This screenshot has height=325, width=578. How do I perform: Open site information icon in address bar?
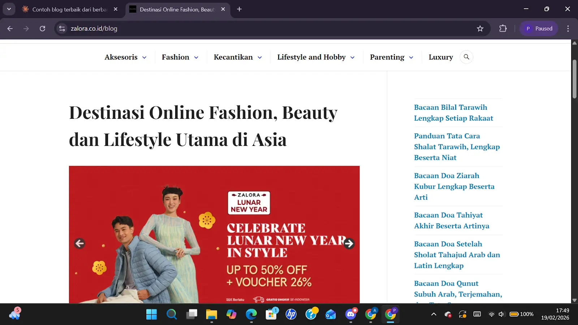[x=62, y=29]
